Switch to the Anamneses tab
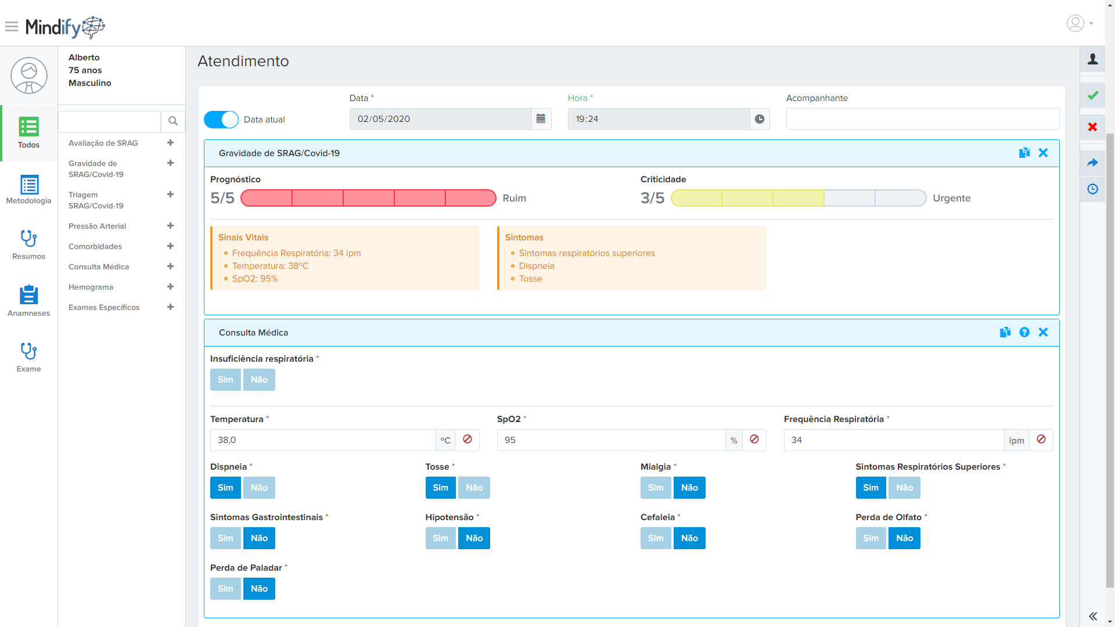The width and height of the screenshot is (1115, 627). [x=28, y=301]
